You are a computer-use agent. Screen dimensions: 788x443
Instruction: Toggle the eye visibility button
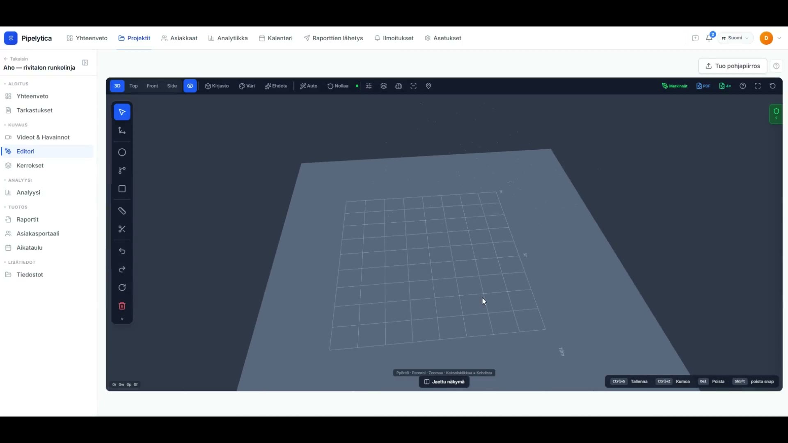pos(190,86)
